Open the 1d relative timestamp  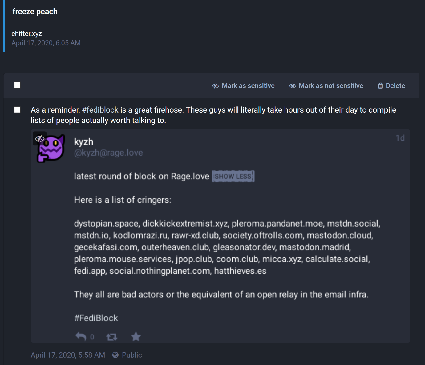click(400, 138)
